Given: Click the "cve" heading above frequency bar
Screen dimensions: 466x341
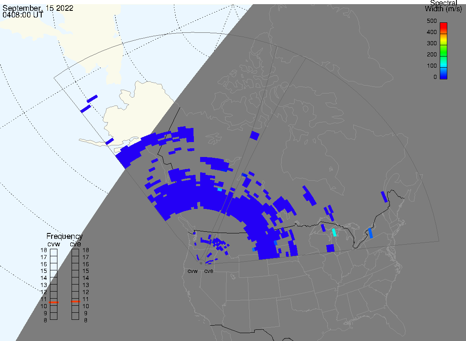Looking at the screenshot, I should 75,244.
